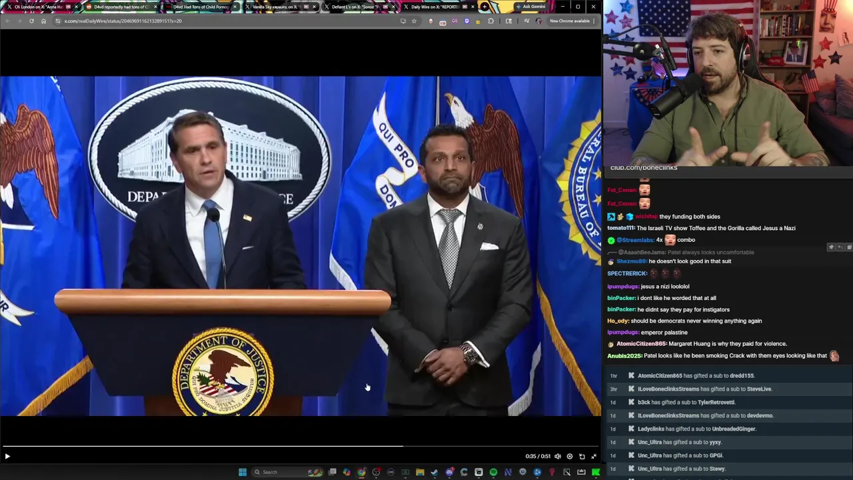The image size is (853, 480).
Task: Open Copilot from the taskbar
Action: coord(347,472)
